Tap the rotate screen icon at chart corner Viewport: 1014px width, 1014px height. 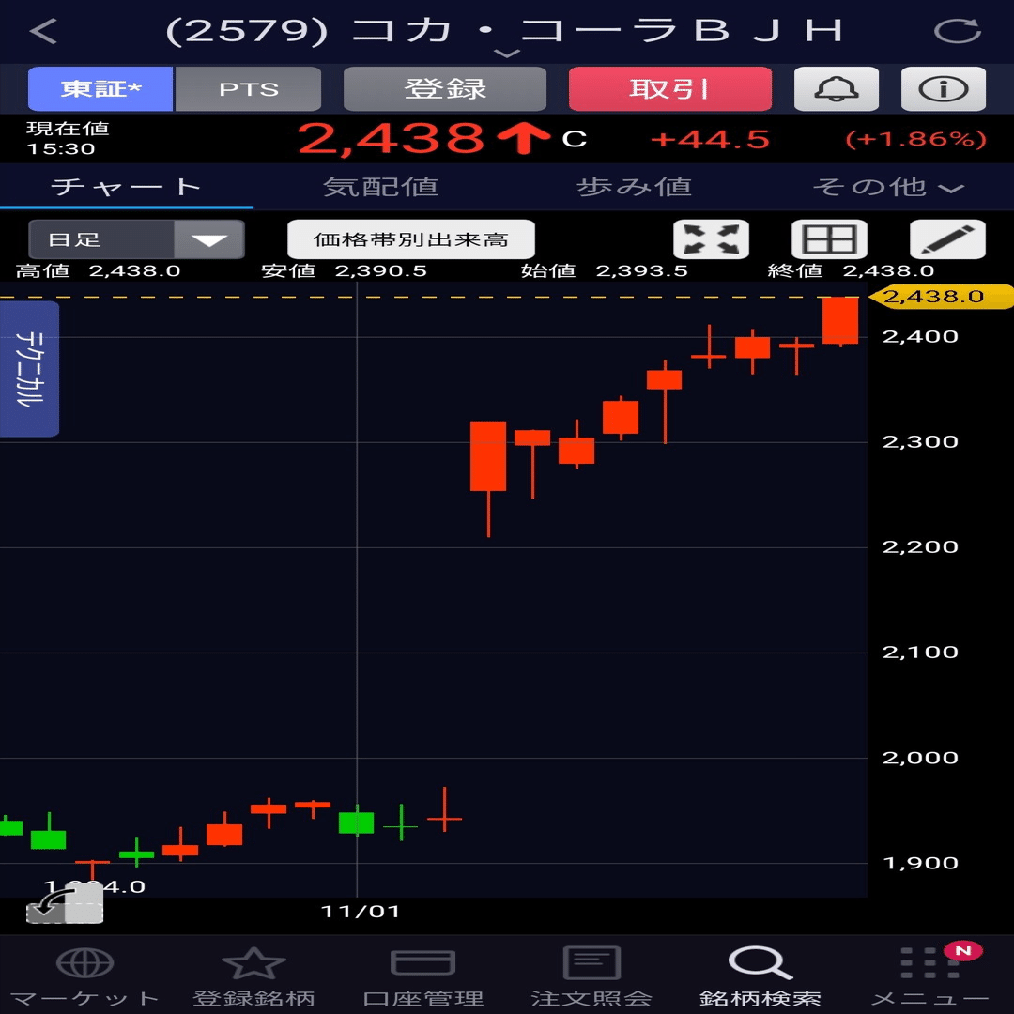65,904
